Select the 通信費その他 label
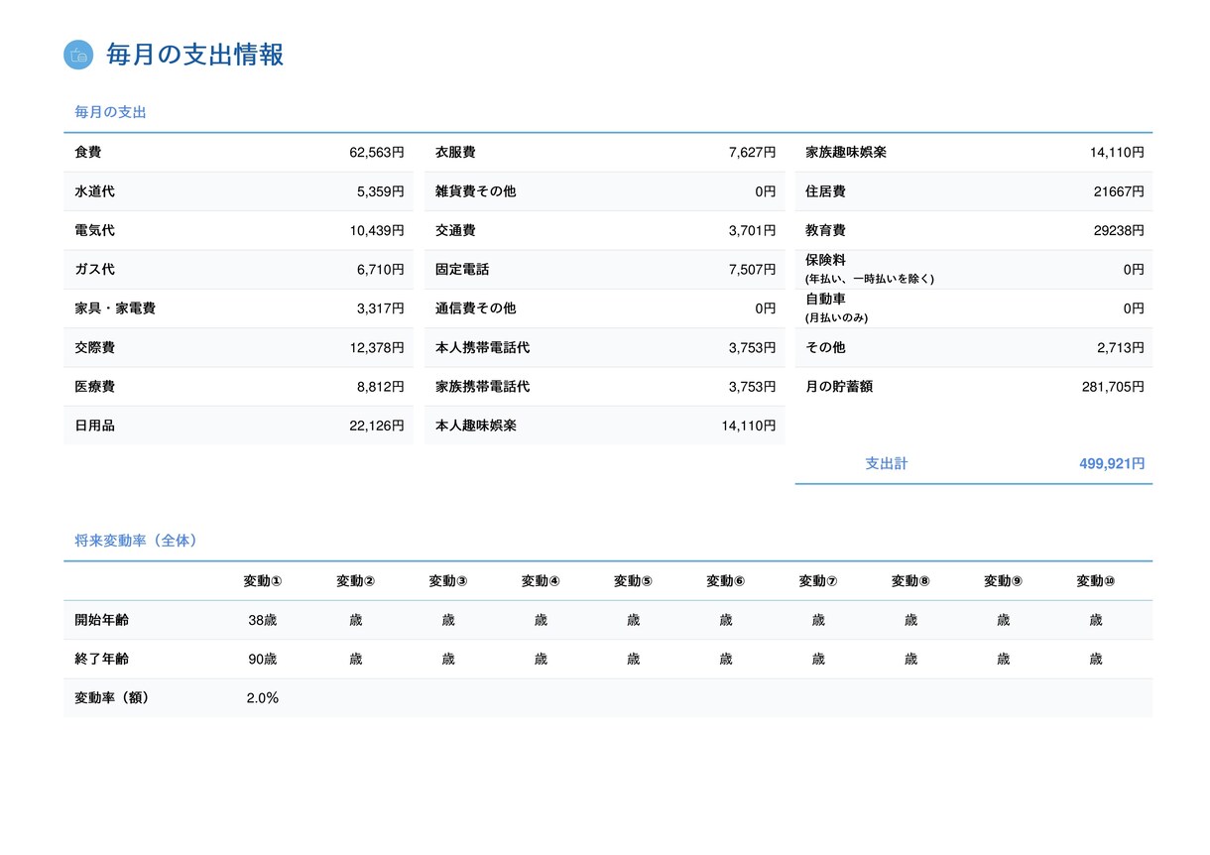This screenshot has width=1210, height=855. click(x=476, y=308)
